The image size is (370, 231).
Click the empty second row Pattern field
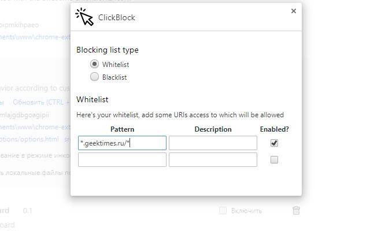[x=122, y=160]
